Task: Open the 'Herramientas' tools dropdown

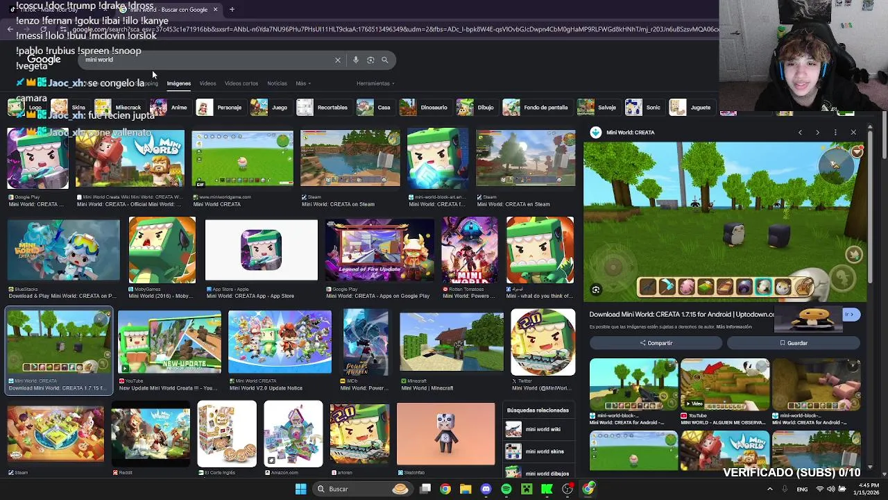Action: [x=375, y=83]
